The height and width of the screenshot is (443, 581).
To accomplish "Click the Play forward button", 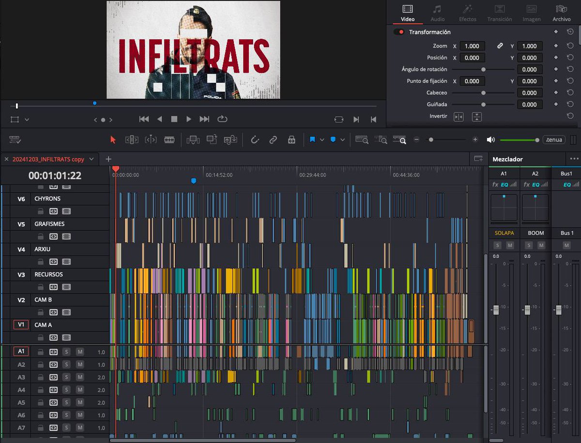I will [189, 119].
